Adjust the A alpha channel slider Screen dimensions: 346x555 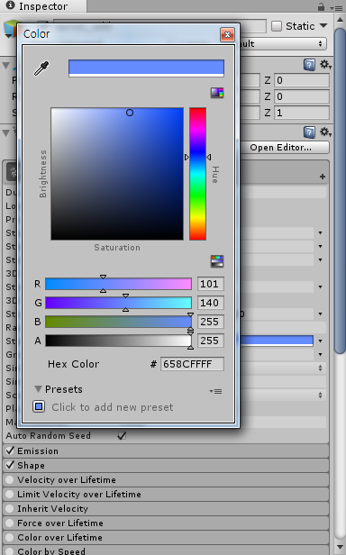click(x=118, y=341)
